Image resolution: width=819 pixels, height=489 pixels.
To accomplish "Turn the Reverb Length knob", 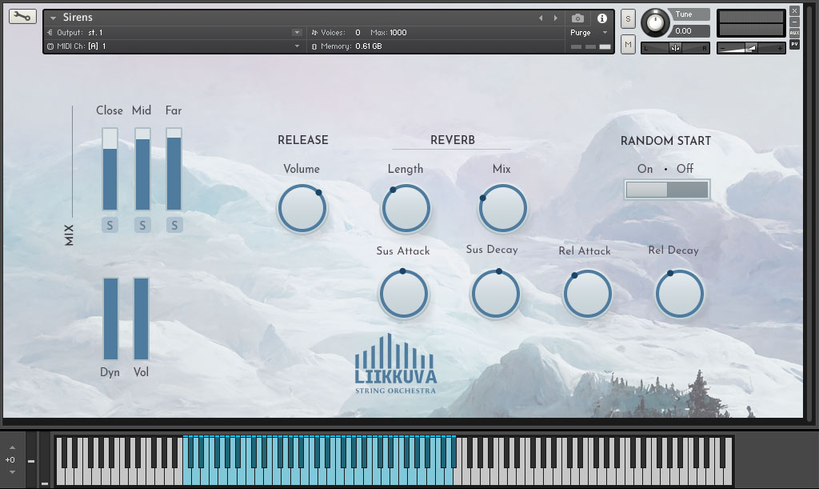I will 406,208.
